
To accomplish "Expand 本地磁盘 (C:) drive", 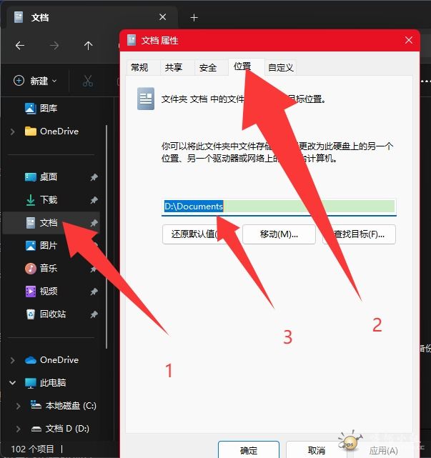I will point(18,406).
